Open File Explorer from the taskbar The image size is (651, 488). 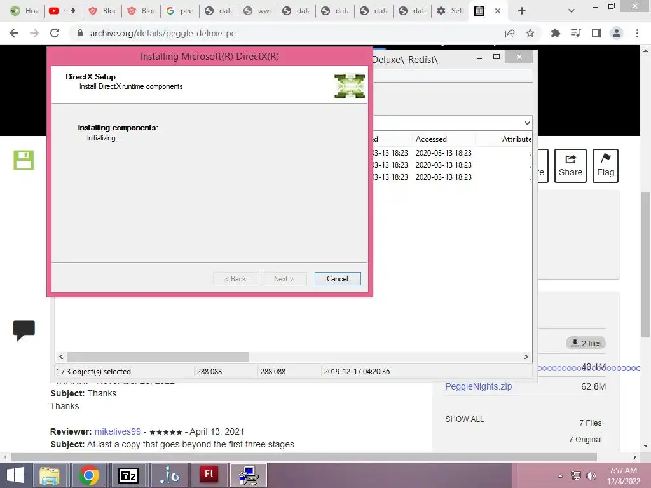(50, 475)
